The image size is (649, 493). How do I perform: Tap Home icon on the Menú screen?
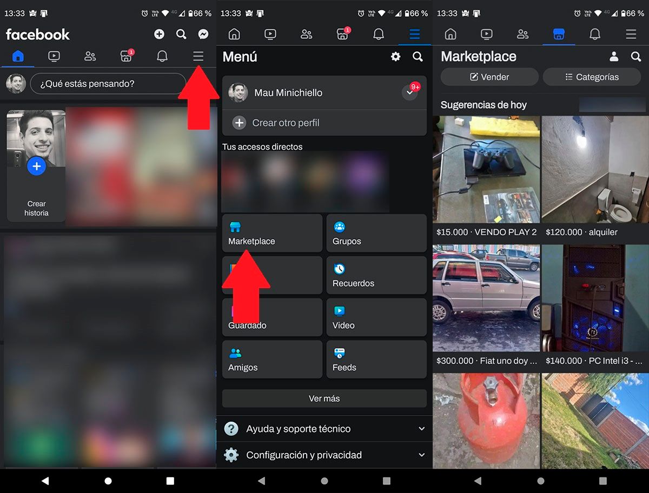[x=234, y=34]
